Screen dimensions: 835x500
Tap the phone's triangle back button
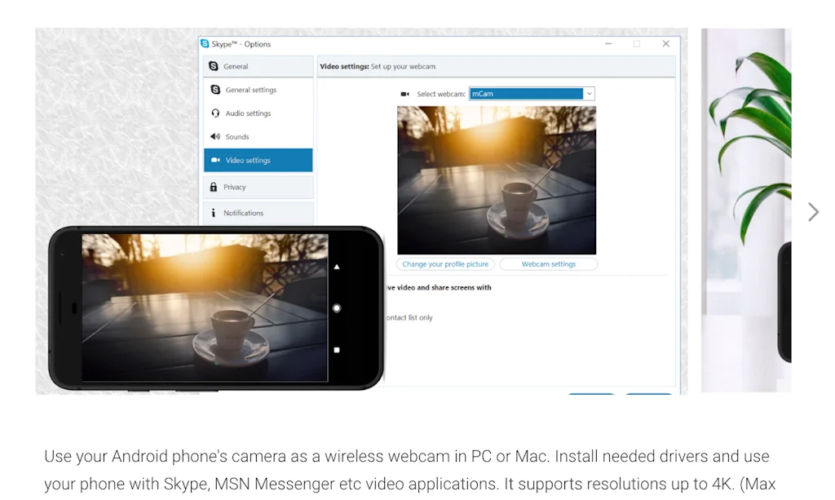point(337,267)
